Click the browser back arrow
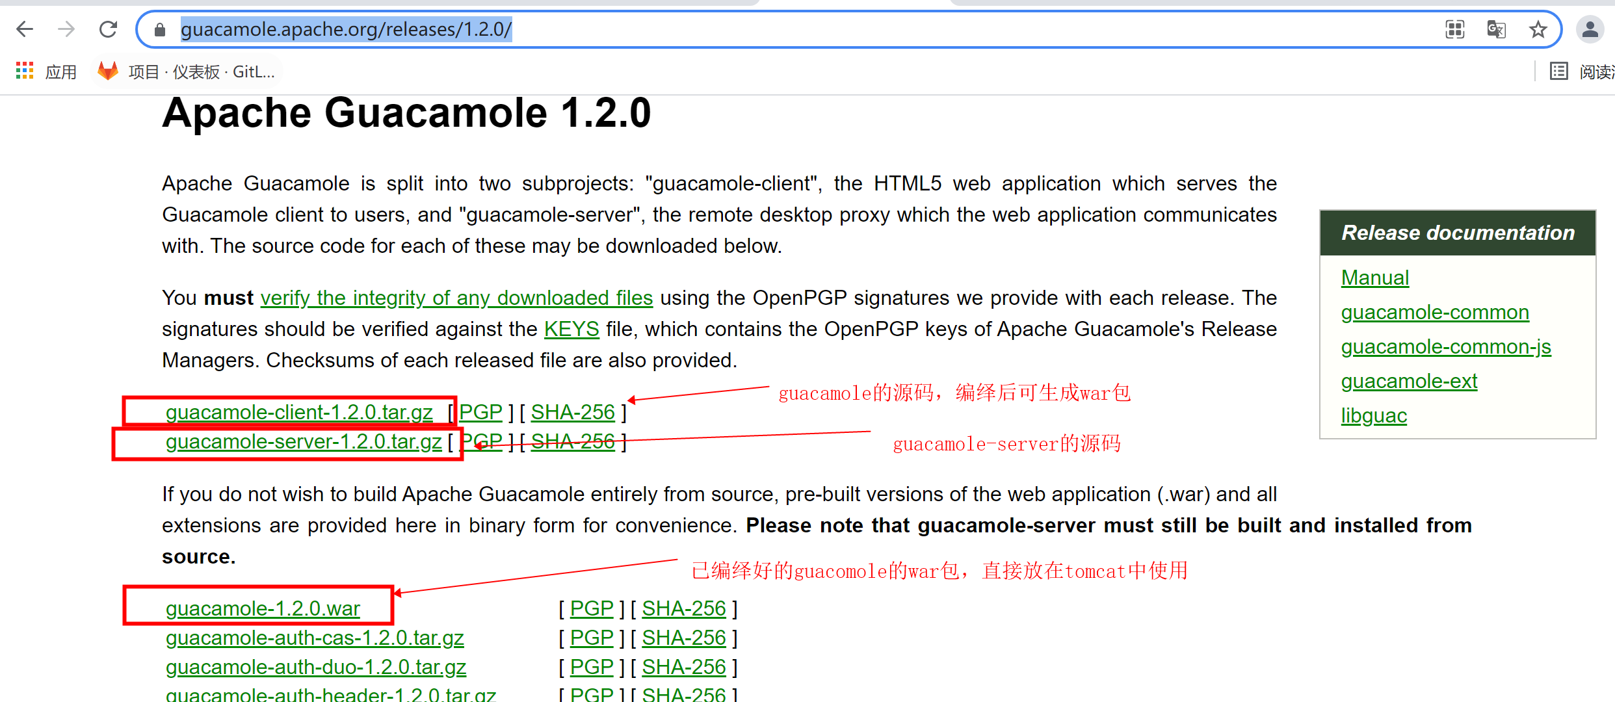Viewport: 1615px width, 702px height. [24, 29]
